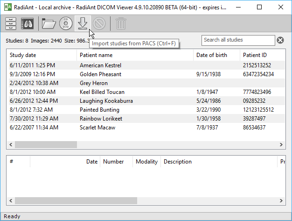Image resolution: width=292 pixels, height=221 pixels.
Task: Click the Ready status bar text
Action: point(12,216)
